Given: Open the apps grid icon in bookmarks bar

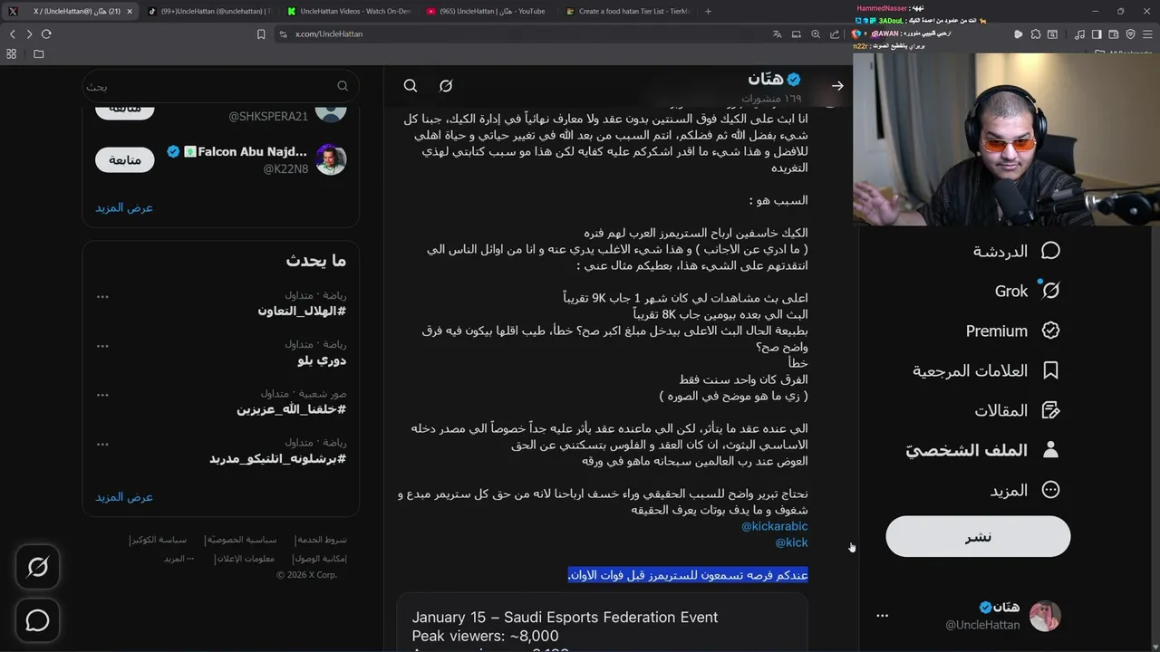Looking at the screenshot, I should click(12, 54).
